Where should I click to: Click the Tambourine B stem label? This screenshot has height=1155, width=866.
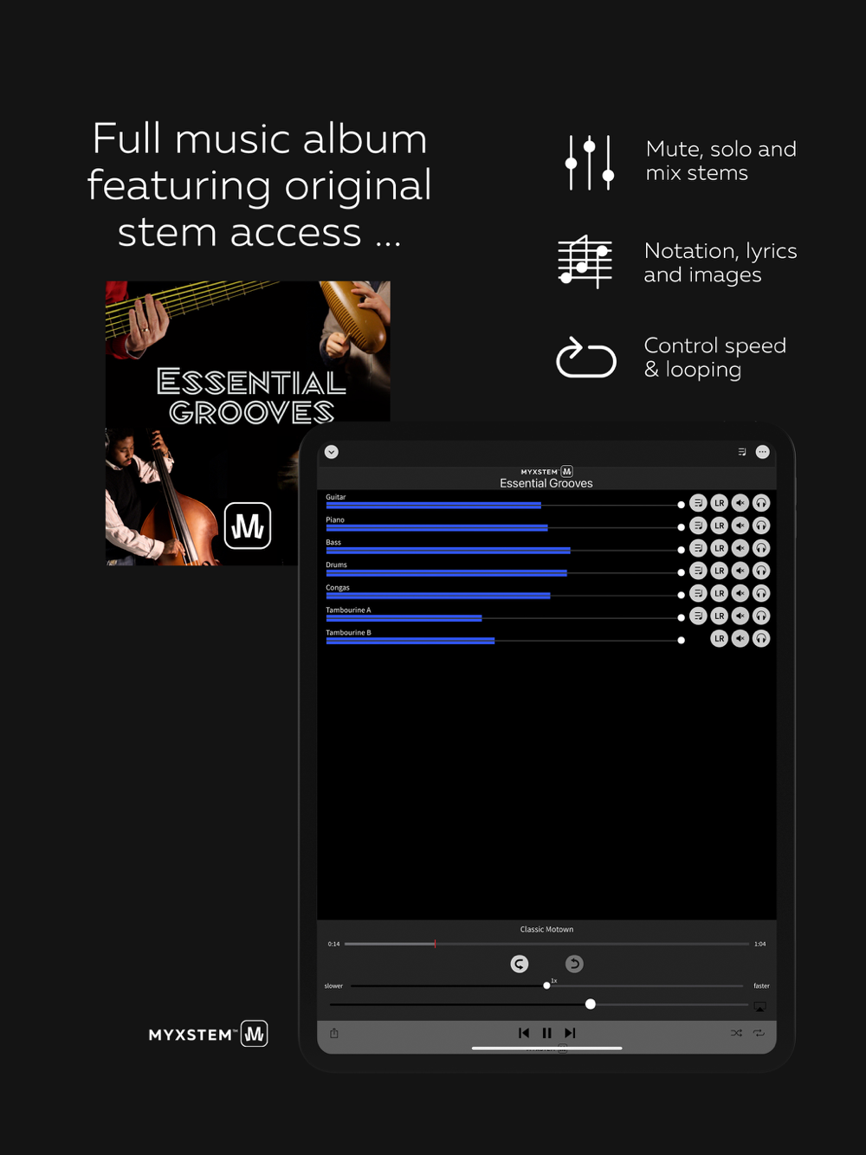point(348,633)
